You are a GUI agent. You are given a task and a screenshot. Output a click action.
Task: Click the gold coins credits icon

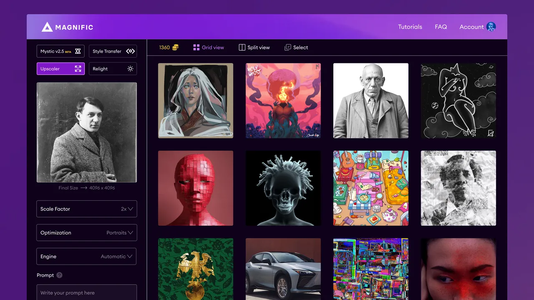point(175,47)
